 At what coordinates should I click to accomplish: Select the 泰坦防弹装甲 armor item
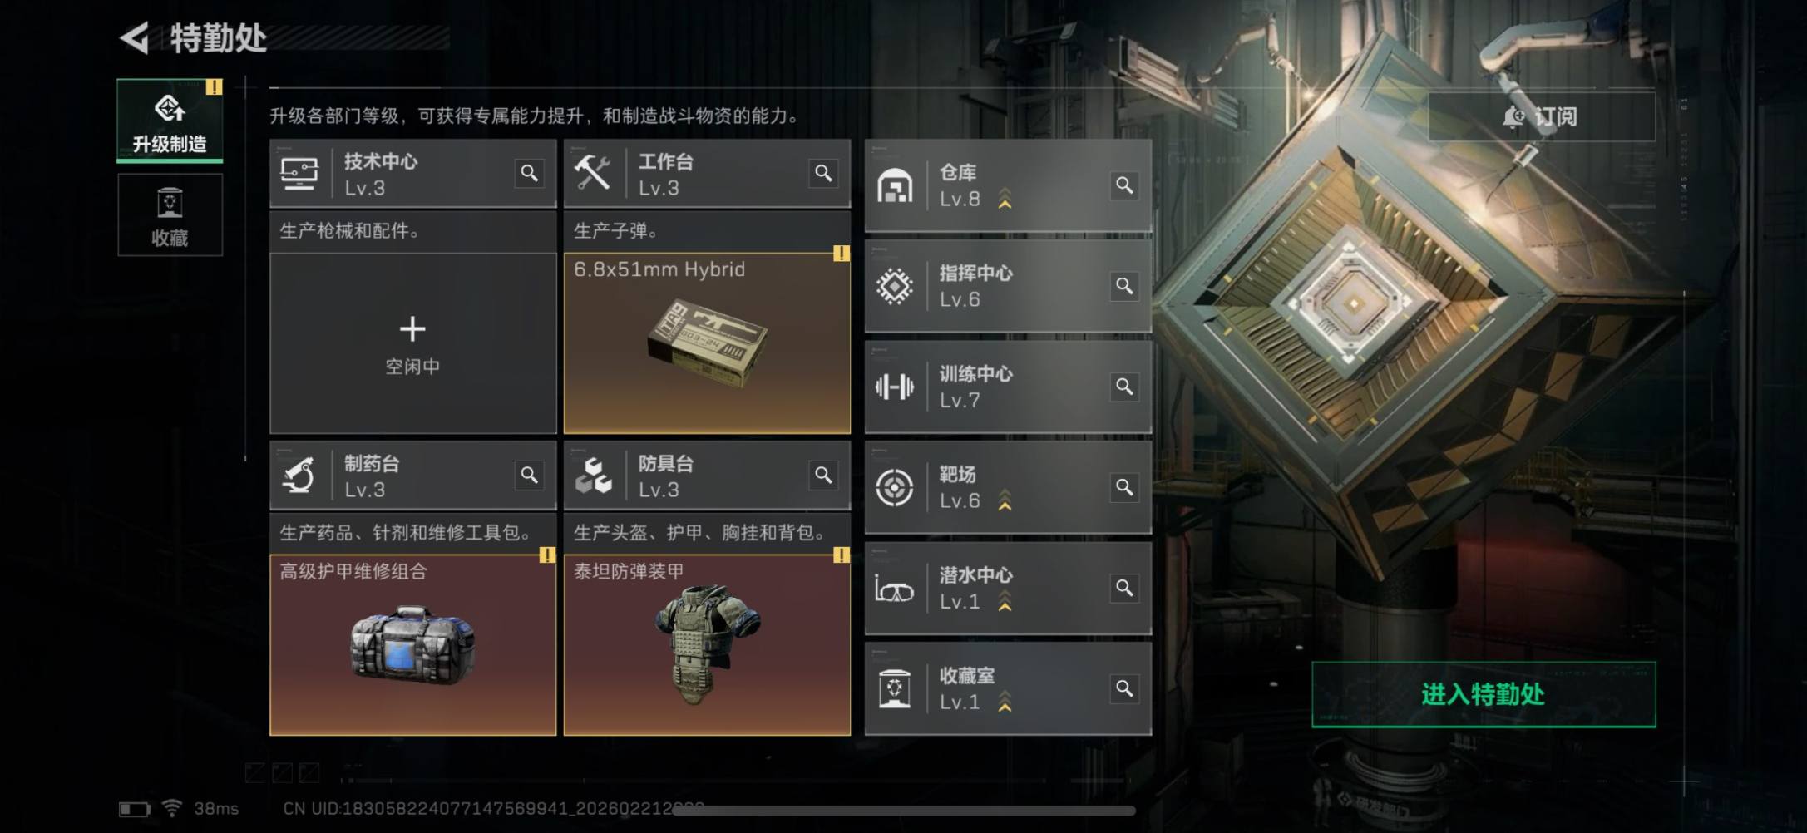tap(707, 645)
